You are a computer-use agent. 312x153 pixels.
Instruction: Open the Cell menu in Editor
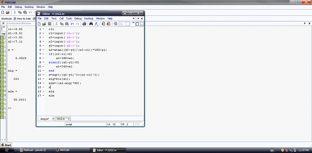pyautogui.click(x=61, y=19)
